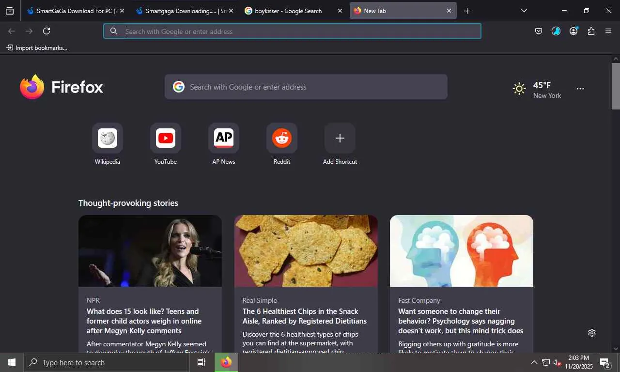Viewport: 620px width, 372px height.
Task: Click the page vertical scrollbar thumb
Action: (616, 86)
